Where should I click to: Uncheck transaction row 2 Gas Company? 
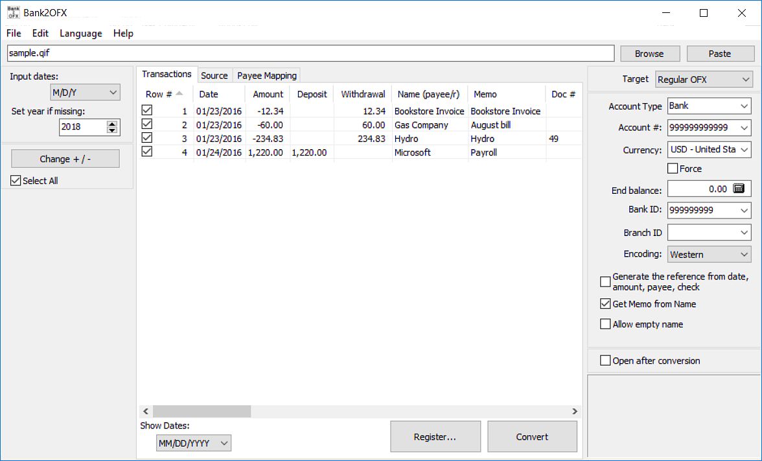click(146, 124)
